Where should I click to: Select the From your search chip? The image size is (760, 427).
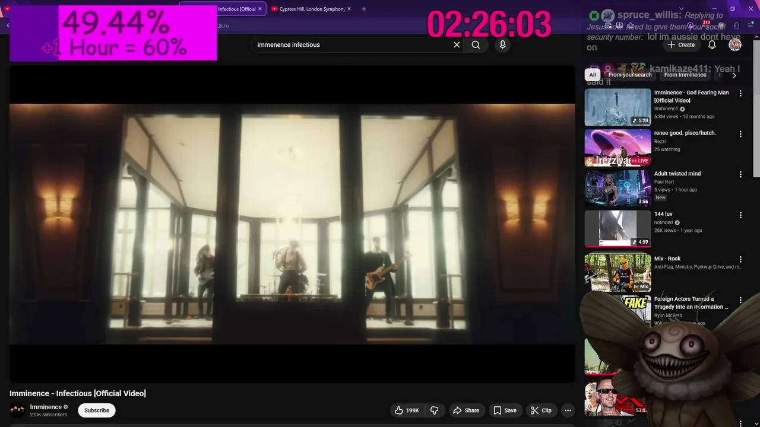(x=630, y=75)
